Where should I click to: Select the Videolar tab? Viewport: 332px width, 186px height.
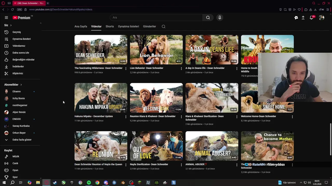96,26
